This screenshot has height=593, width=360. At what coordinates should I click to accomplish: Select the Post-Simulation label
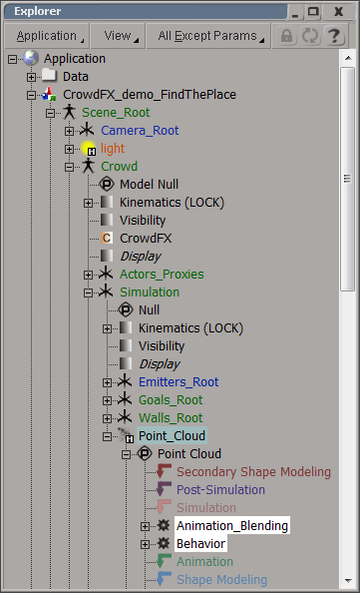[x=220, y=489]
